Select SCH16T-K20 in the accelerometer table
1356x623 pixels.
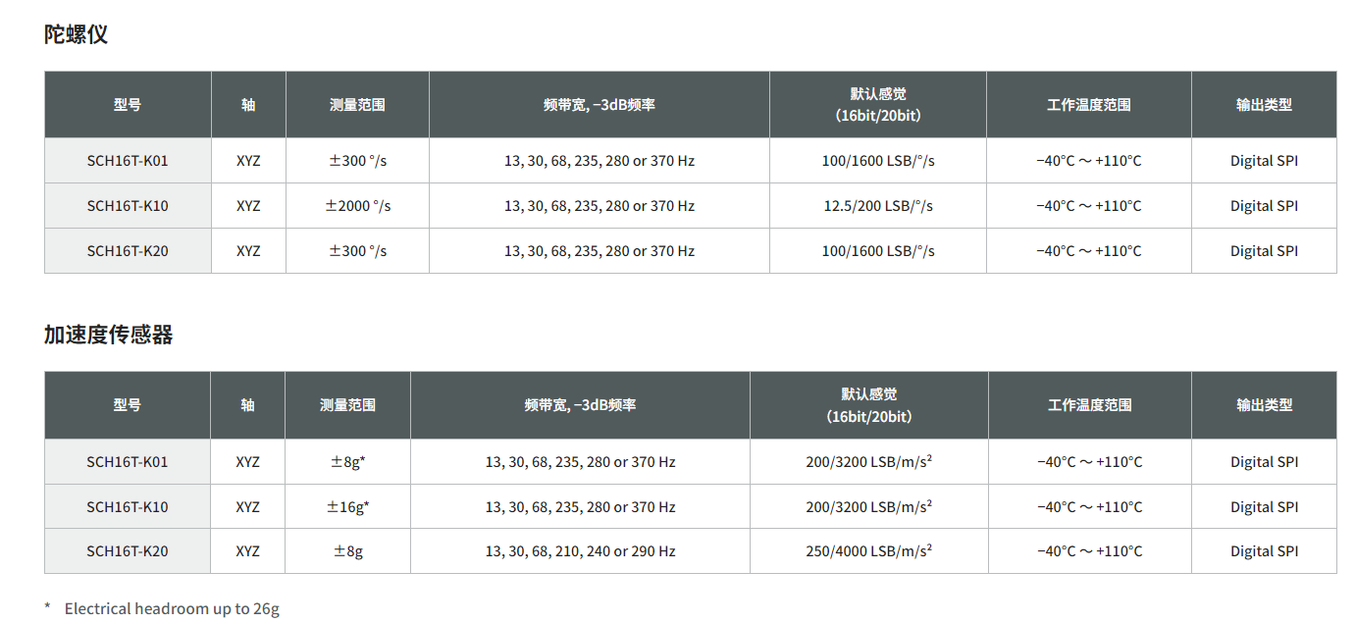pyautogui.click(x=128, y=551)
